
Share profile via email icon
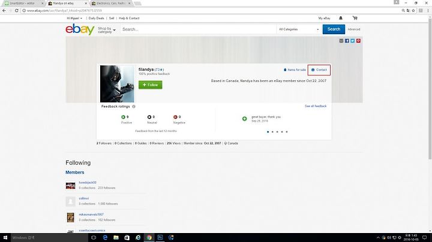tap(341, 41)
